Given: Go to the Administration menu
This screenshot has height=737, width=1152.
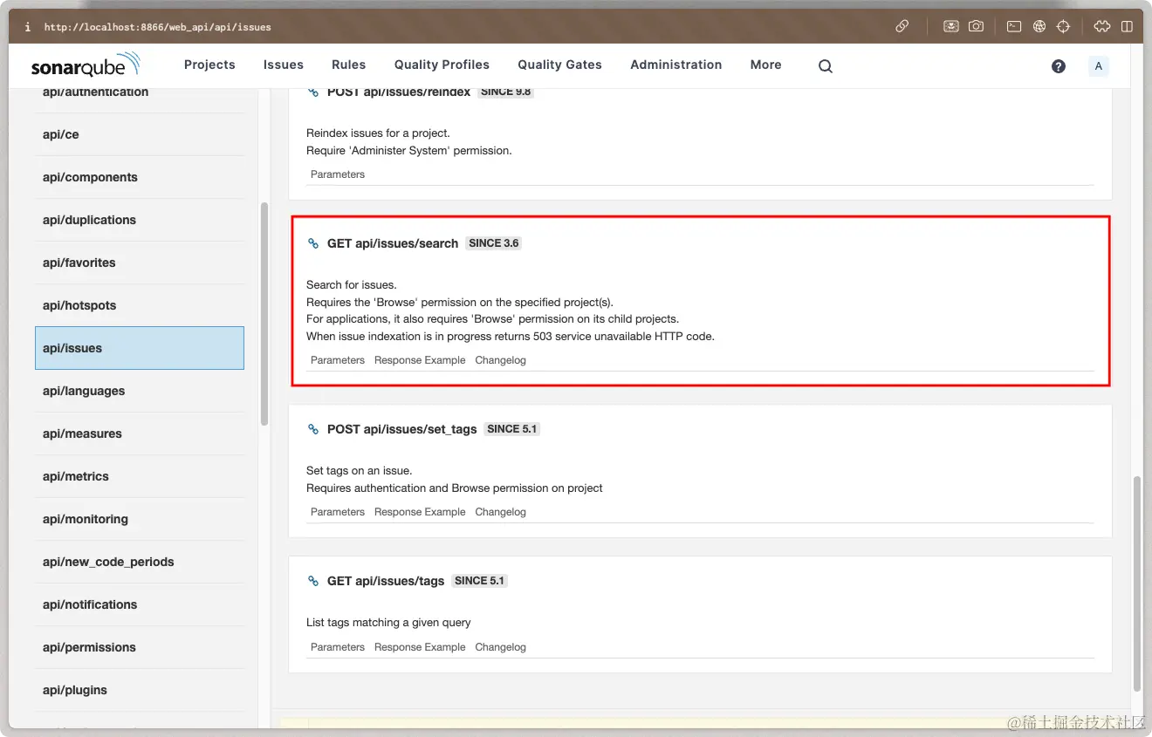Looking at the screenshot, I should (675, 65).
